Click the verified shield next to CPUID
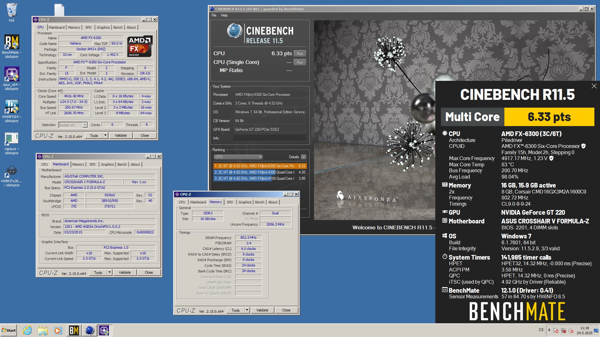 [x=583, y=146]
